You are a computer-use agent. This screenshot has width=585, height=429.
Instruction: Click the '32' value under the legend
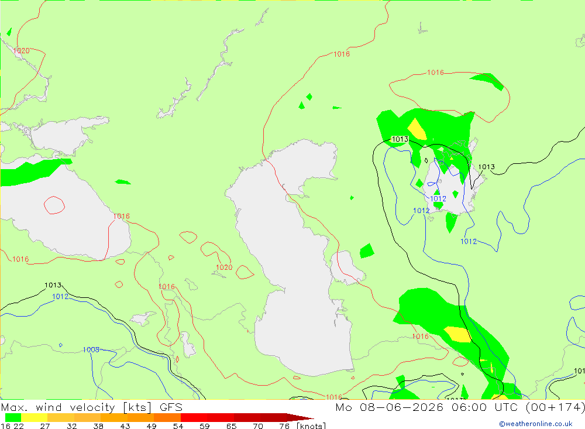click(x=71, y=426)
